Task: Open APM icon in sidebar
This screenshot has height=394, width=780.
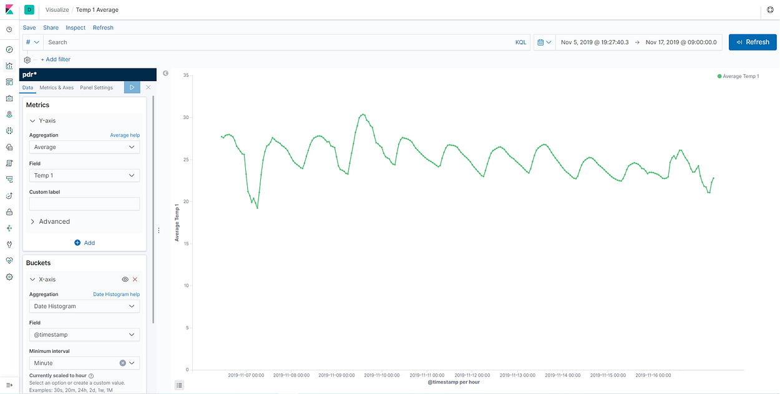Action: tap(9, 180)
